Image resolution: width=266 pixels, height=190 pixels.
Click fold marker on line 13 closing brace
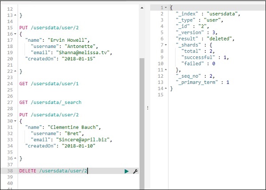point(16,15)
